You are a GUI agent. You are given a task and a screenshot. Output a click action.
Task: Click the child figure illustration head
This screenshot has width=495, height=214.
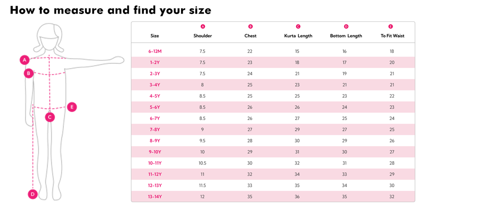49,38
